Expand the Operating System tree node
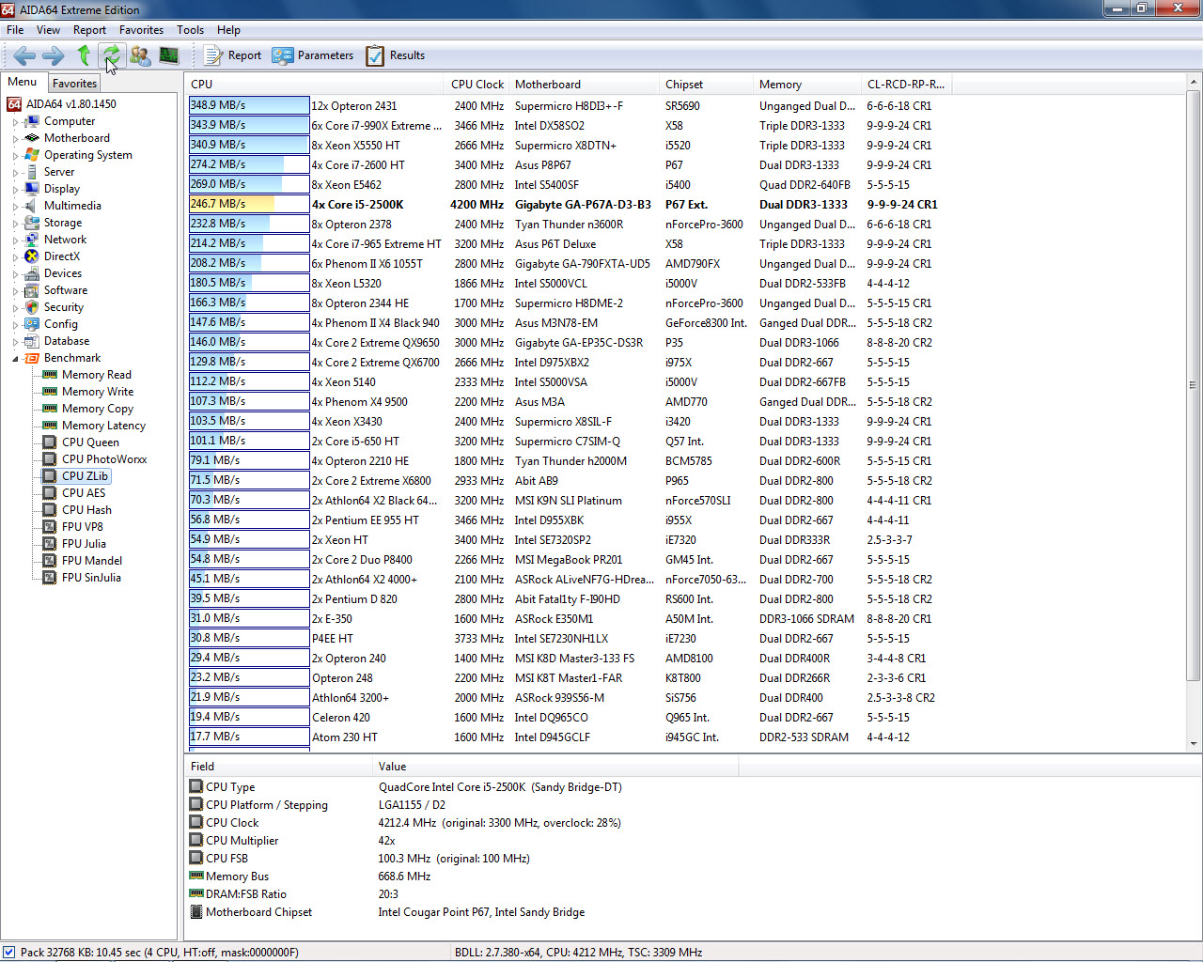Image resolution: width=1203 pixels, height=962 pixels. click(x=15, y=156)
